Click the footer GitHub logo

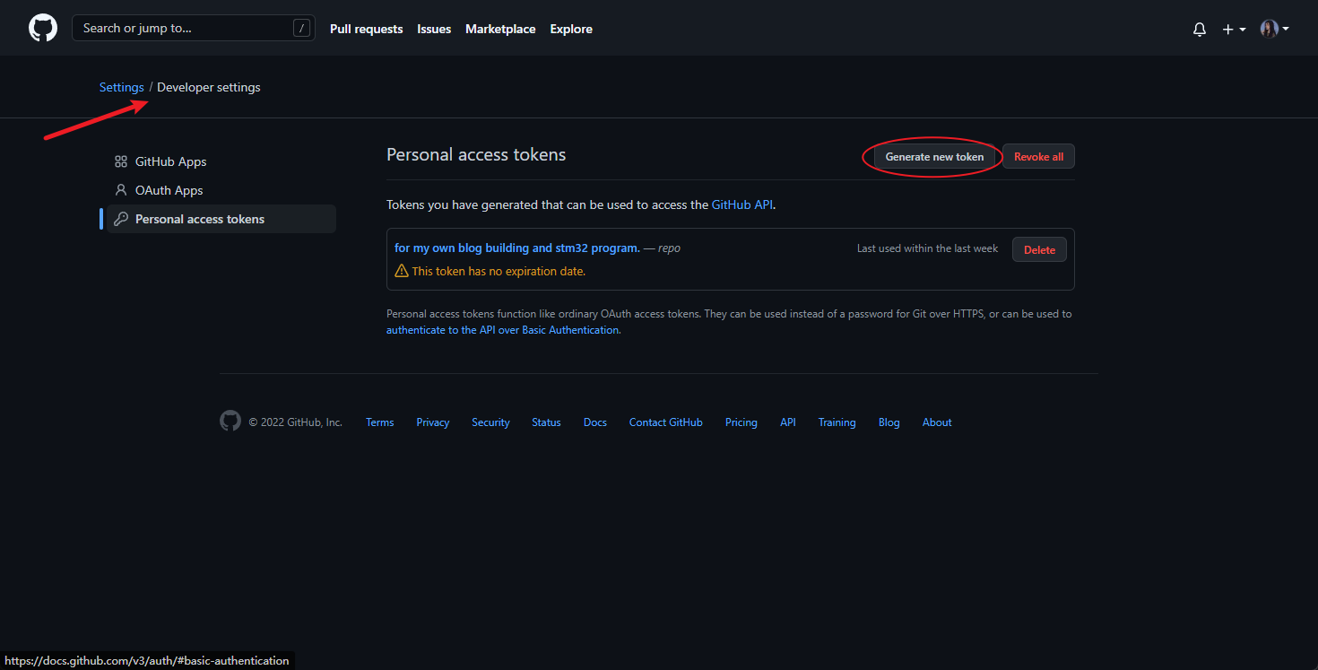(x=230, y=422)
